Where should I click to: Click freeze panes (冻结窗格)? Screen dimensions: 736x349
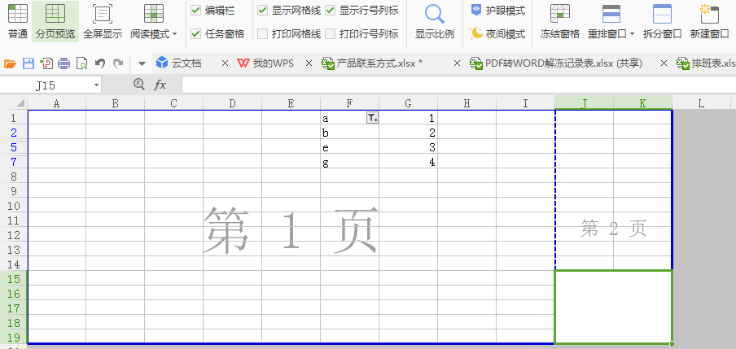tap(560, 22)
